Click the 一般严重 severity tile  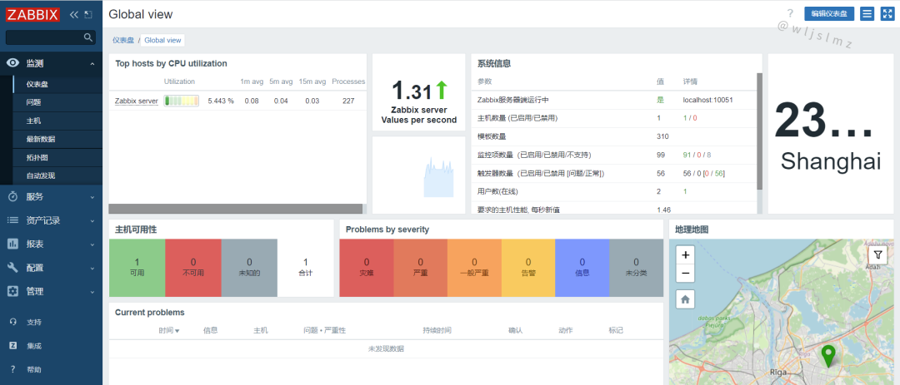(475, 268)
